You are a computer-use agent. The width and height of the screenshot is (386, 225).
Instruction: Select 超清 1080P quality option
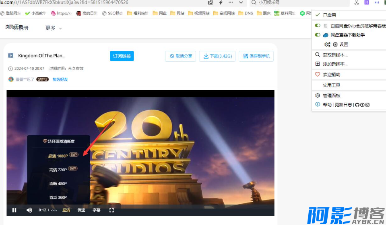tap(58, 156)
